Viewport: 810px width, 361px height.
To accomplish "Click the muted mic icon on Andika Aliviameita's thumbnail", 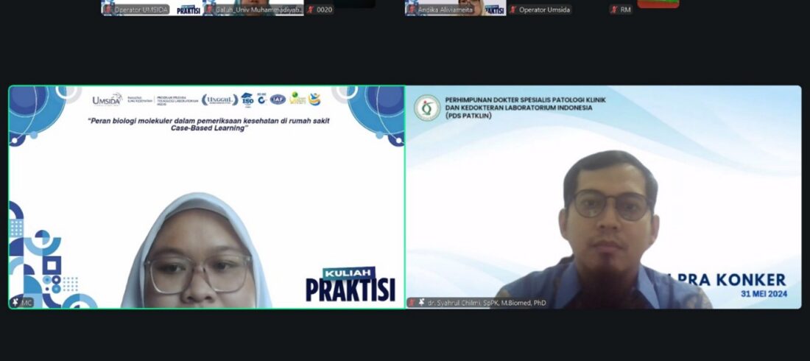I will pos(411,10).
